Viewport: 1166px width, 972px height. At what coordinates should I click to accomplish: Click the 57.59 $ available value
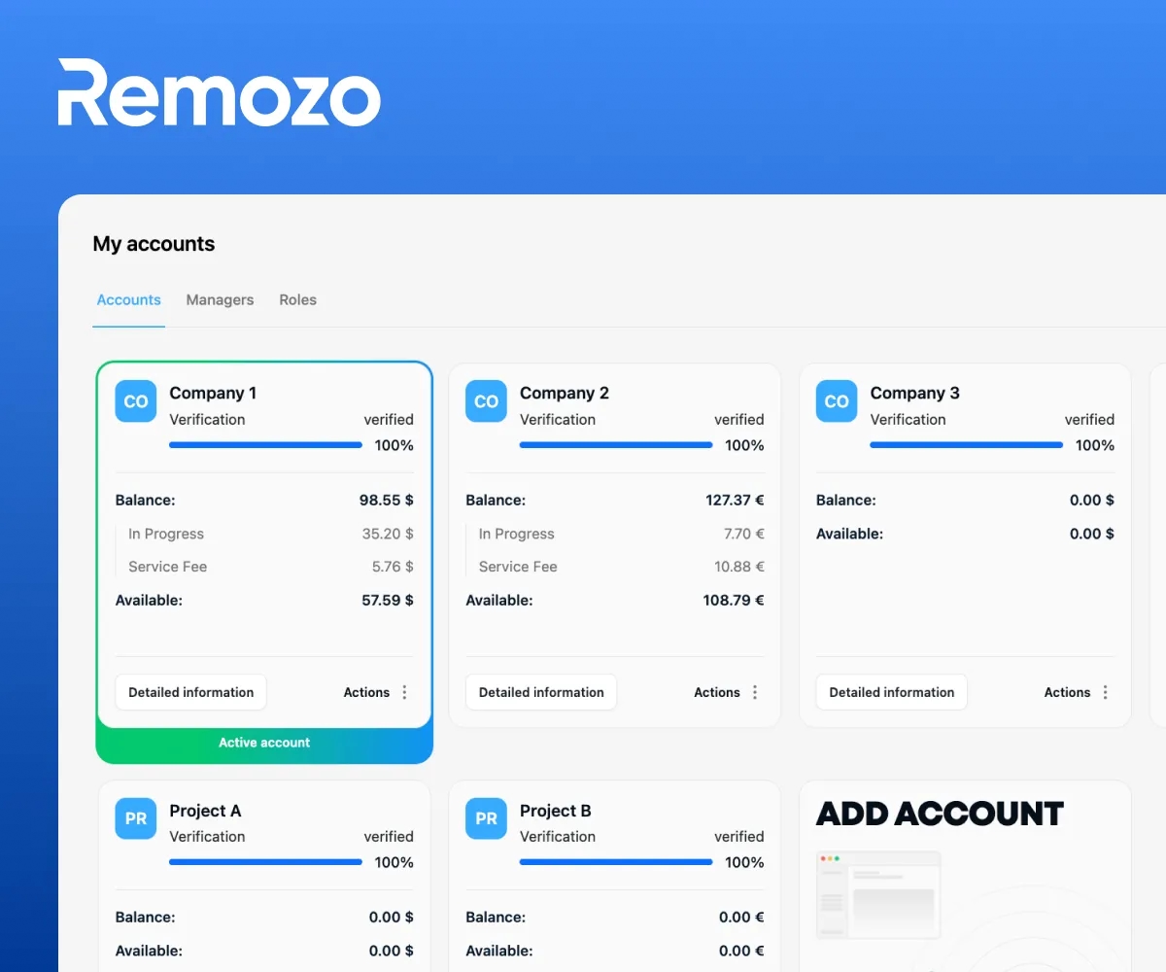[388, 601]
